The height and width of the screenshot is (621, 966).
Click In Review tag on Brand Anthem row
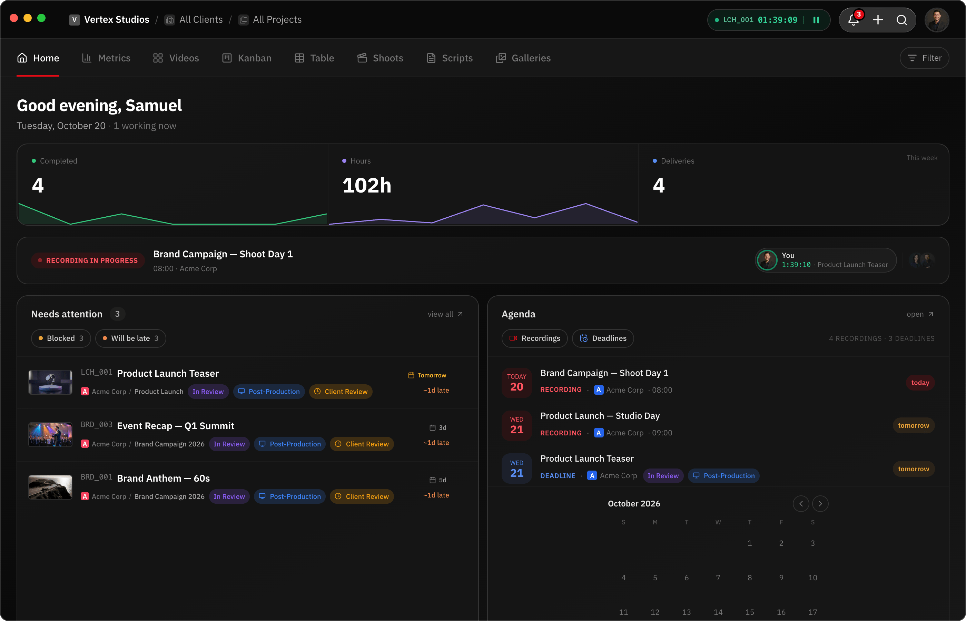coord(229,496)
